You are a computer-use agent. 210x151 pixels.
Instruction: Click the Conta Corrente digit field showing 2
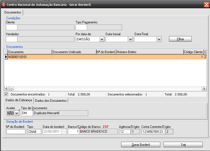[169, 132]
